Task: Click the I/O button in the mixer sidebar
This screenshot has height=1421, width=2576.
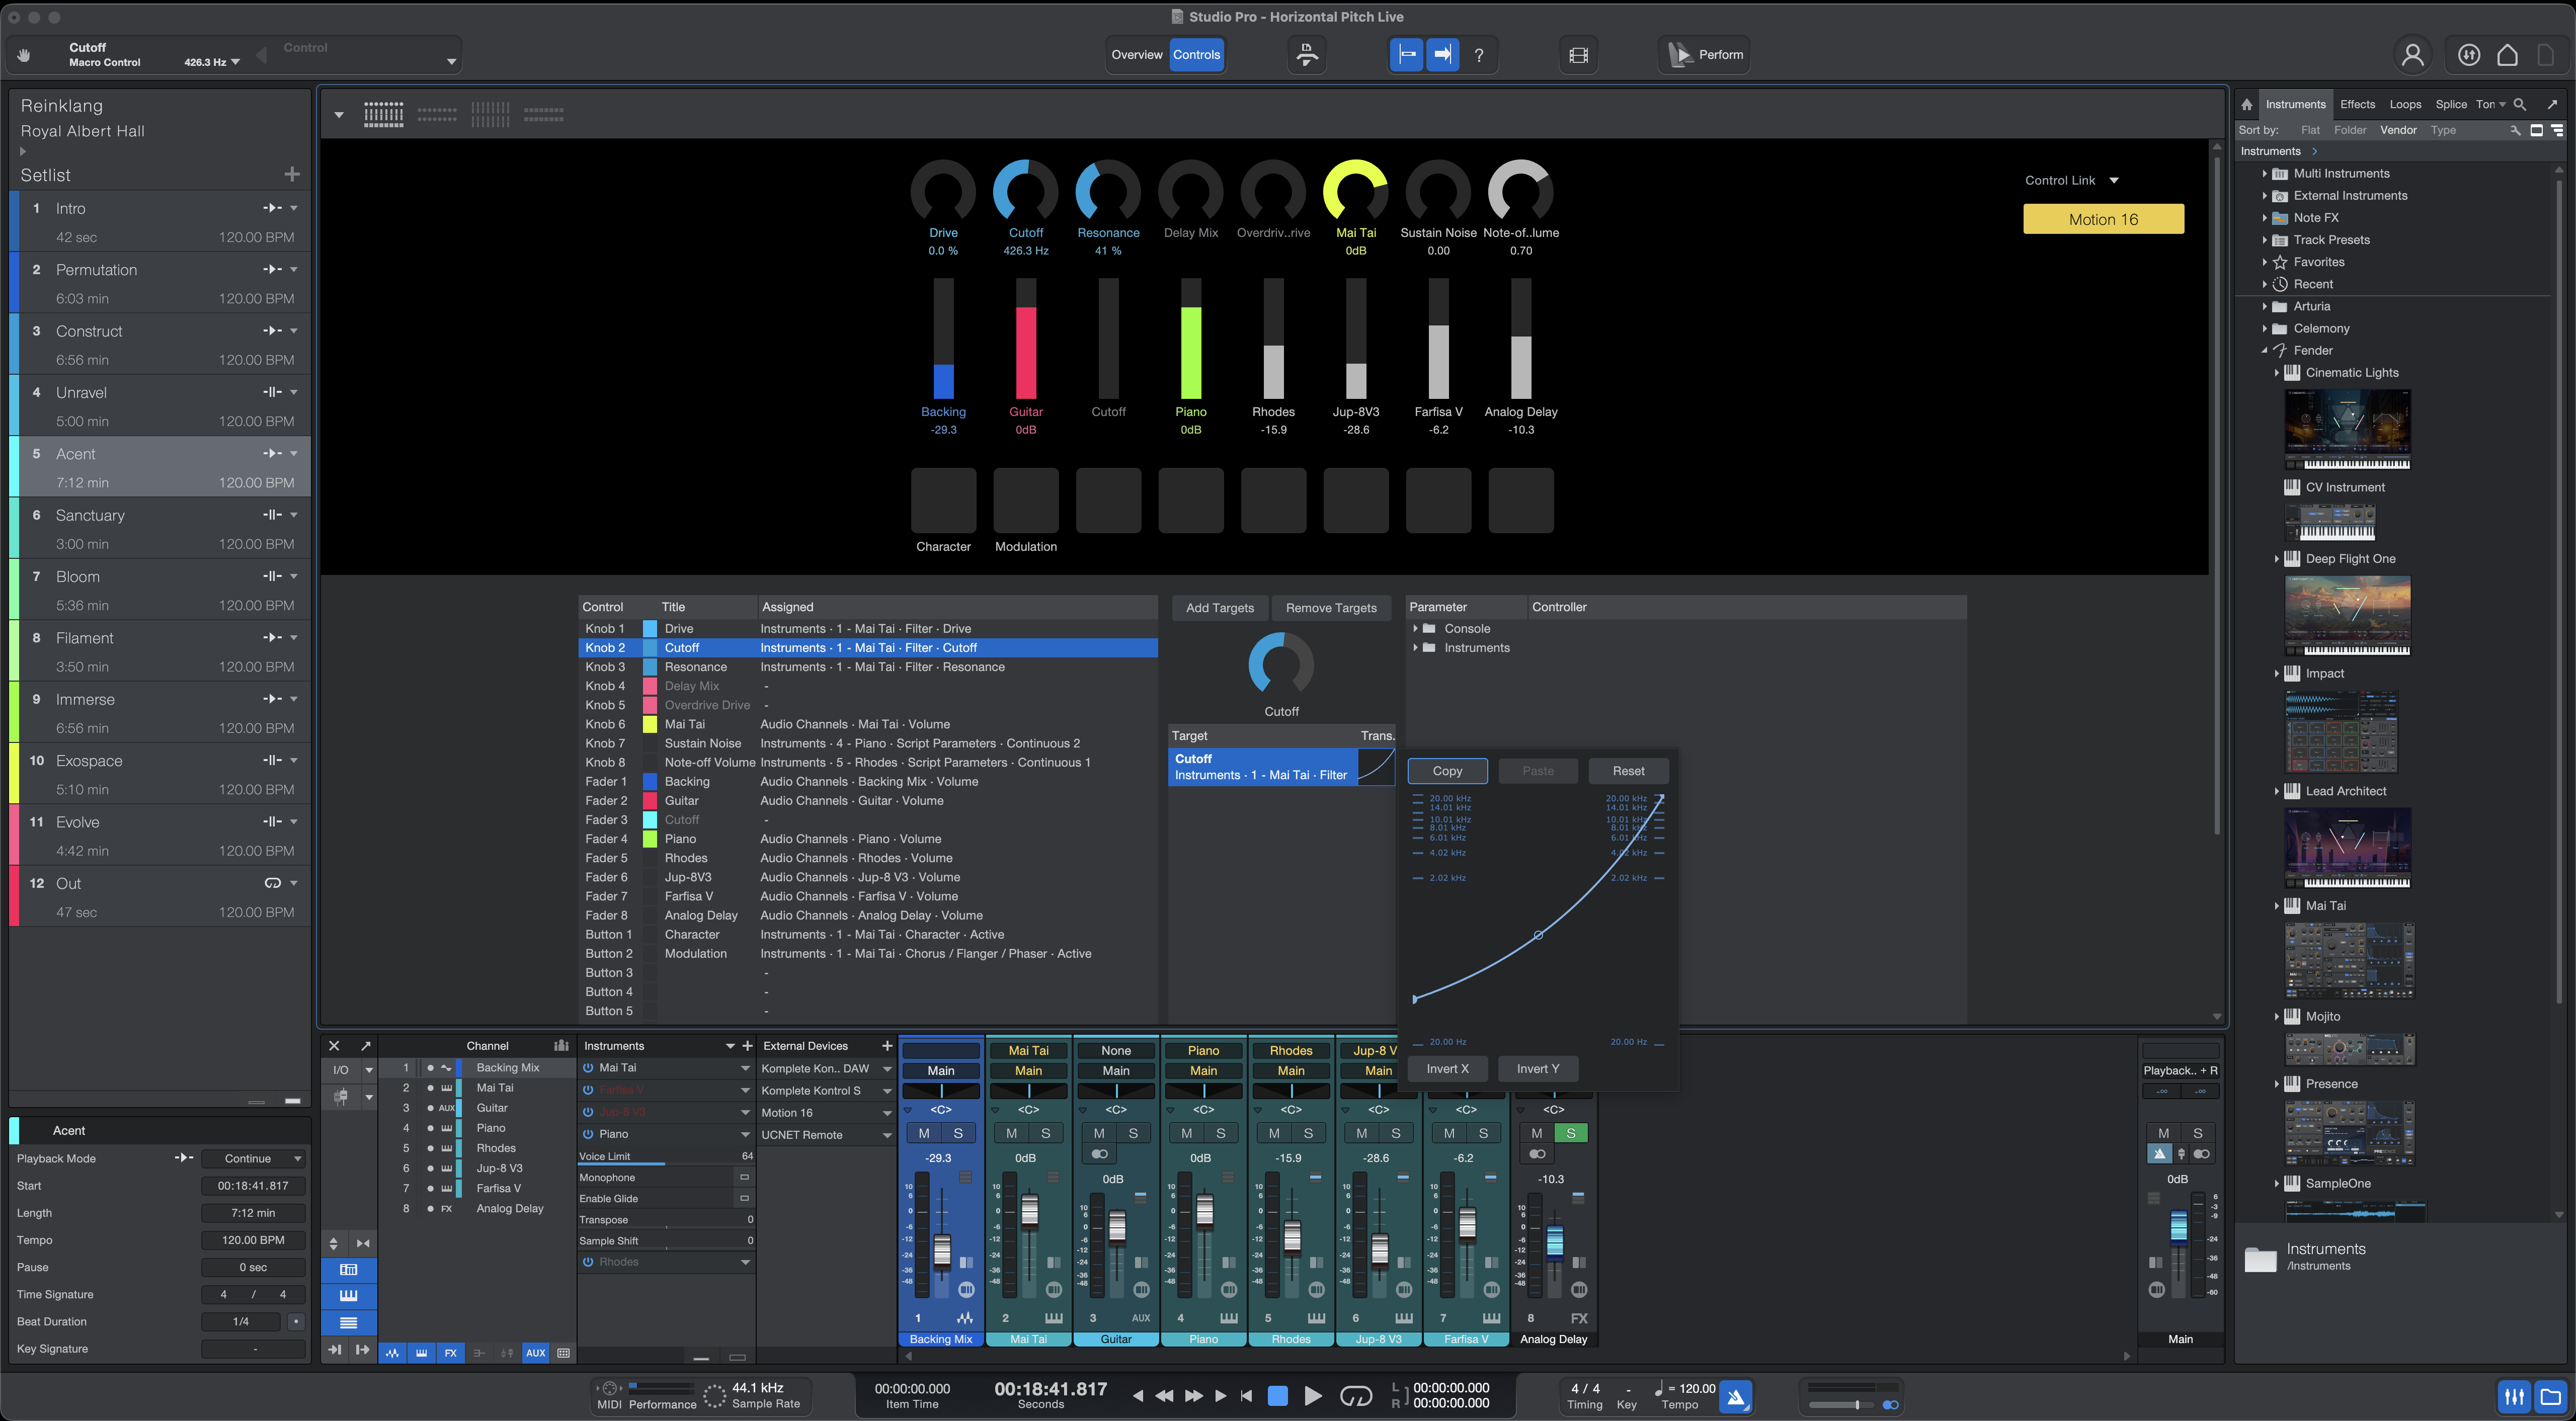Action: [341, 1070]
